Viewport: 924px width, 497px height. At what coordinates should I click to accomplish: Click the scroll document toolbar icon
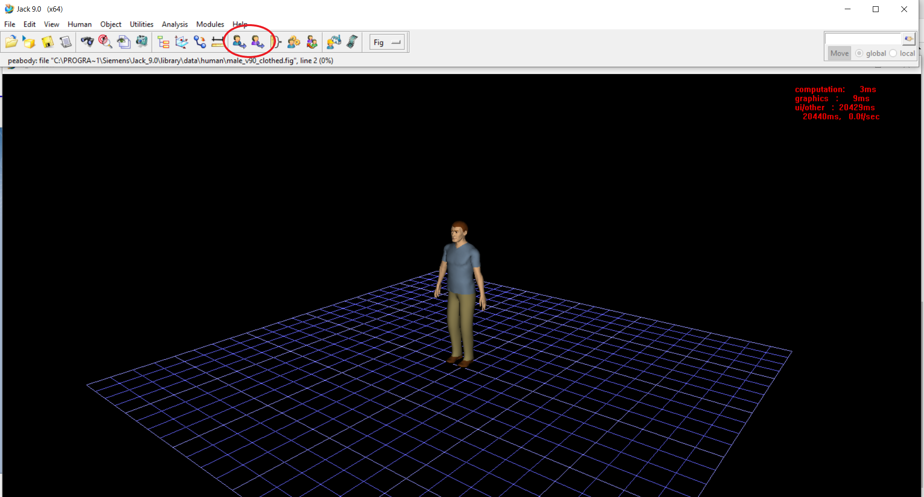[66, 42]
